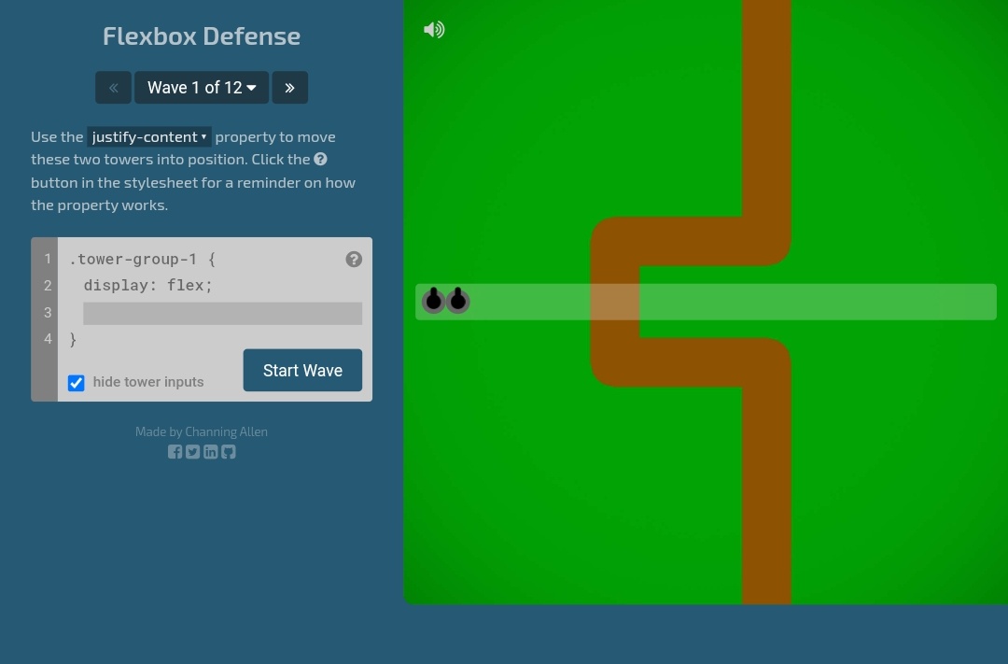Go to the previous wave
The image size is (1008, 664).
[113, 88]
